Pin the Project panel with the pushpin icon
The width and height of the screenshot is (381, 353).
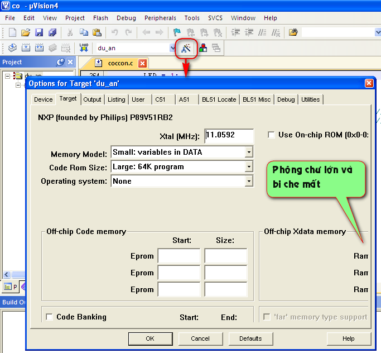60,62
